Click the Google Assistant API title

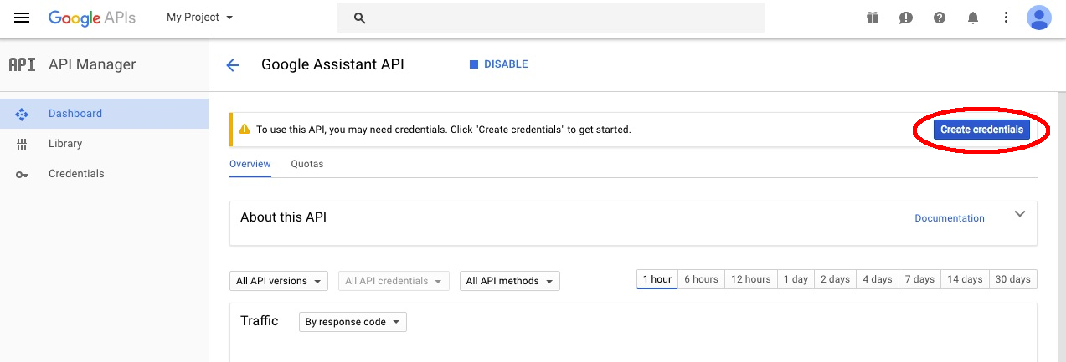tap(332, 64)
